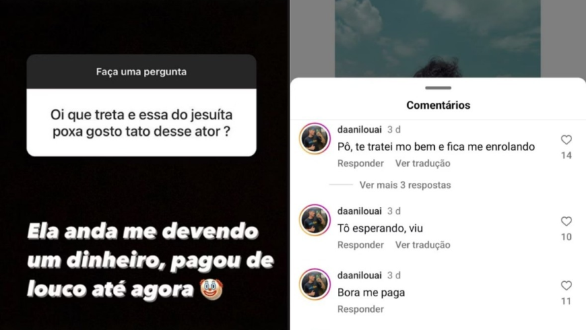Screen dimensions: 586x330
Task: Open profile picture on first daanilouai comment
Action: tap(315, 139)
